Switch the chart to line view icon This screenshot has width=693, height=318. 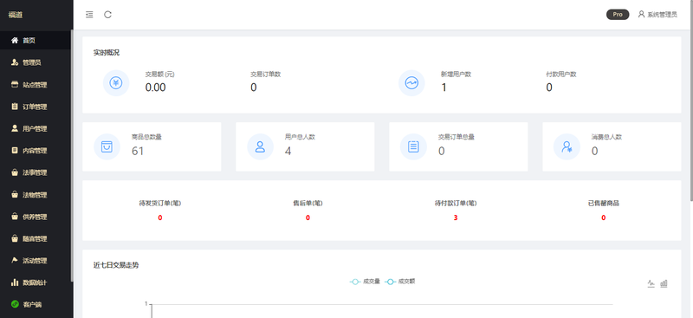tap(651, 283)
